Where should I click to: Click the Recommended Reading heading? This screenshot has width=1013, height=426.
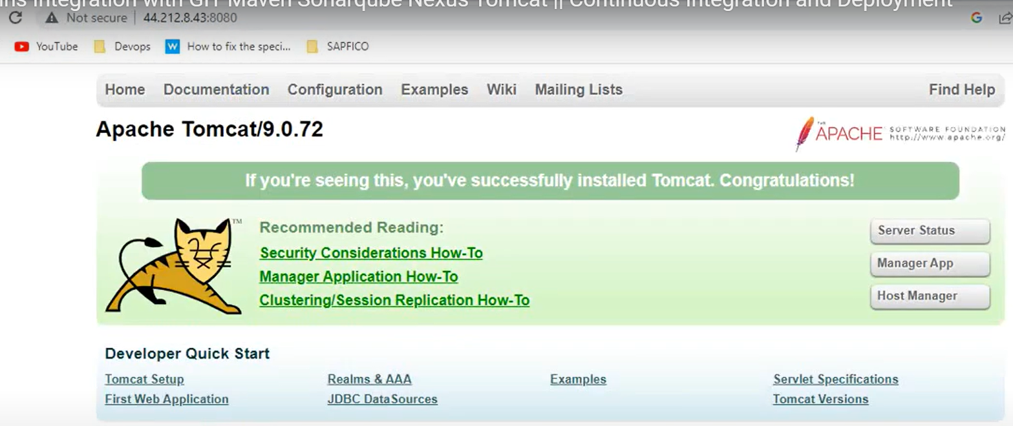click(x=352, y=228)
